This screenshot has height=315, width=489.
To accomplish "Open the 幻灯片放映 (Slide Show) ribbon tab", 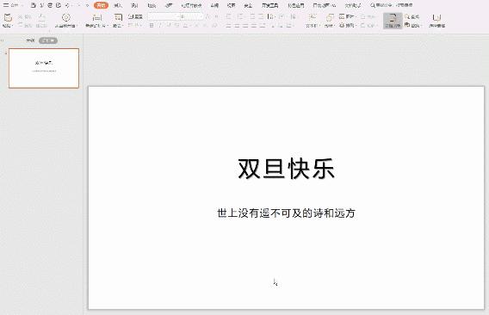I will [x=191, y=5].
